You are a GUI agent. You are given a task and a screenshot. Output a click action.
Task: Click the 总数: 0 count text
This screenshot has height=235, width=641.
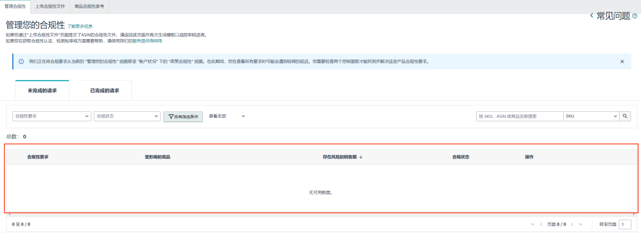click(x=17, y=137)
